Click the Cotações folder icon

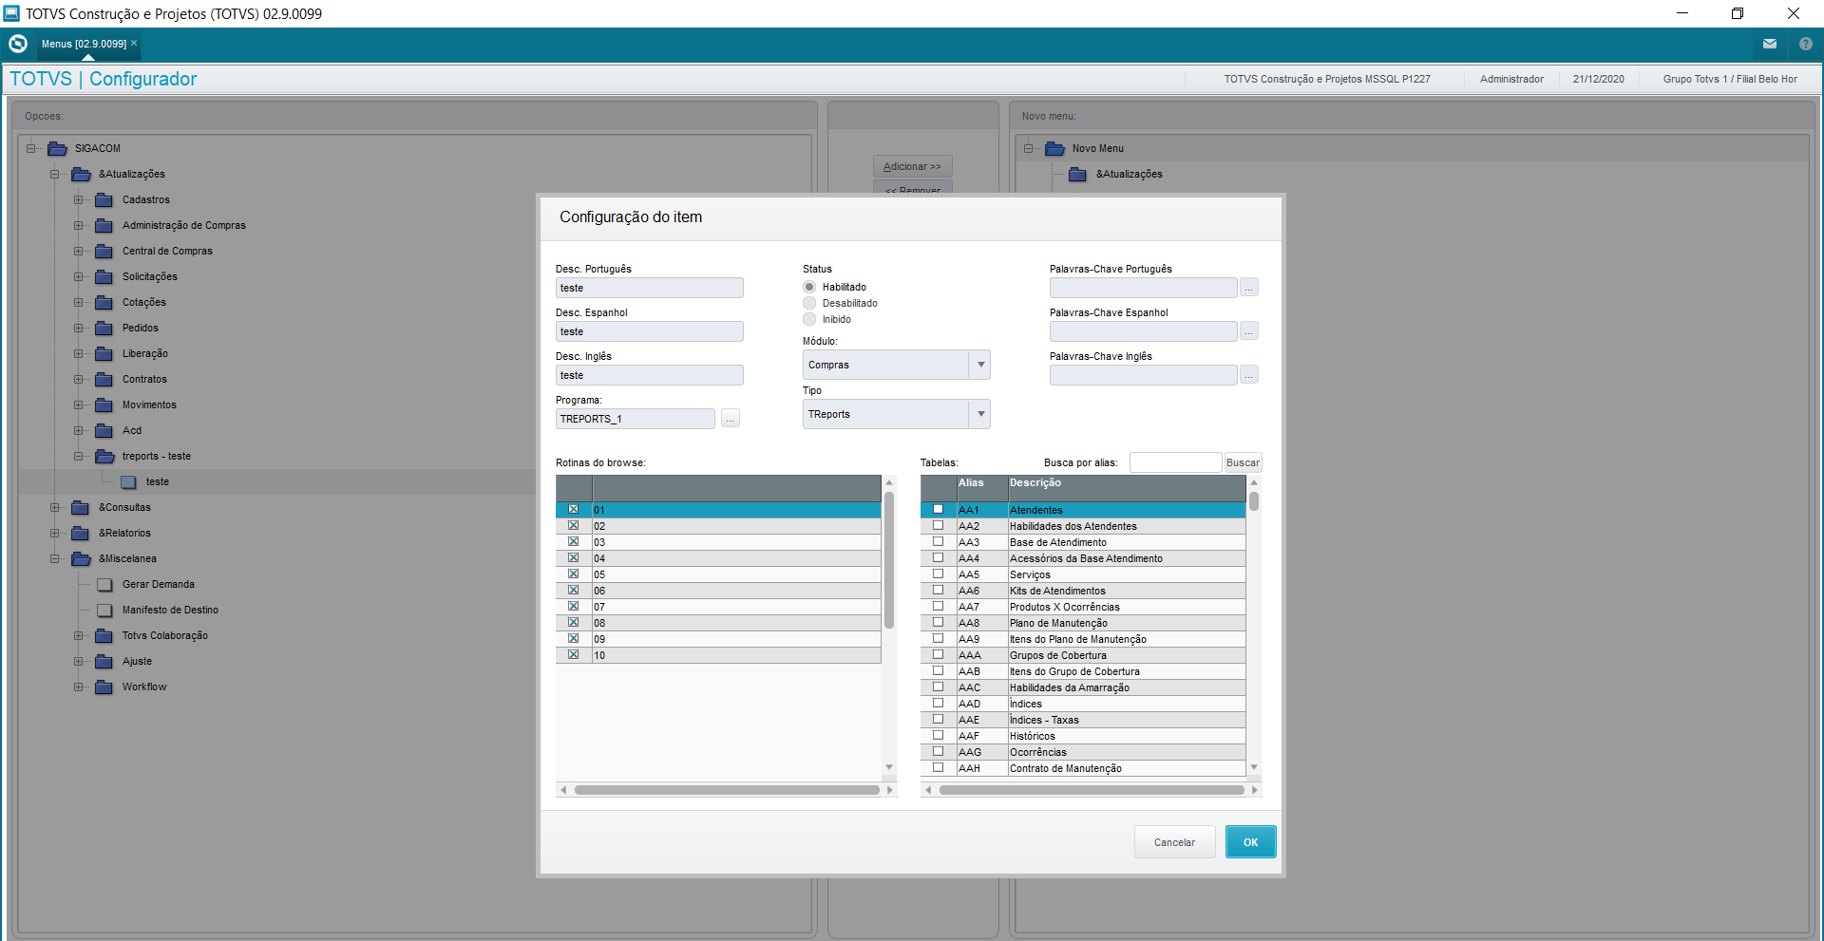104,302
